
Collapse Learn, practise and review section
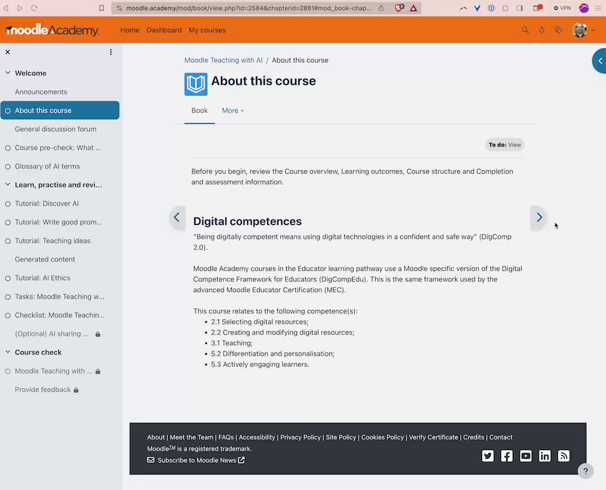[x=8, y=185]
